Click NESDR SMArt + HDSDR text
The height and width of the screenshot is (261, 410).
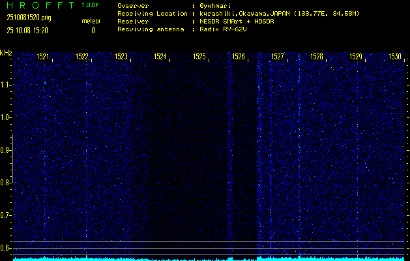tap(237, 21)
